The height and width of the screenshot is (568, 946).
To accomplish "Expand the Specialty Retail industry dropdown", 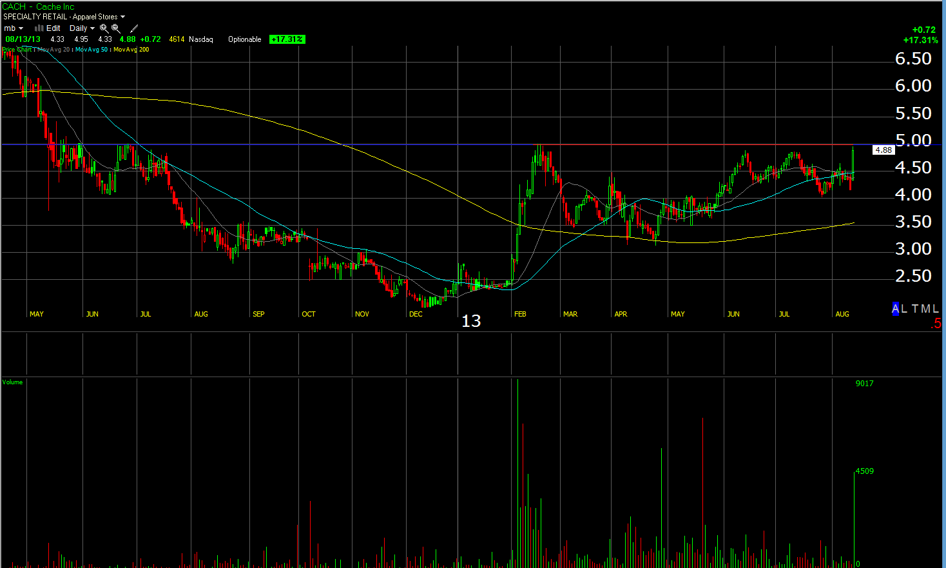I will (x=64, y=17).
